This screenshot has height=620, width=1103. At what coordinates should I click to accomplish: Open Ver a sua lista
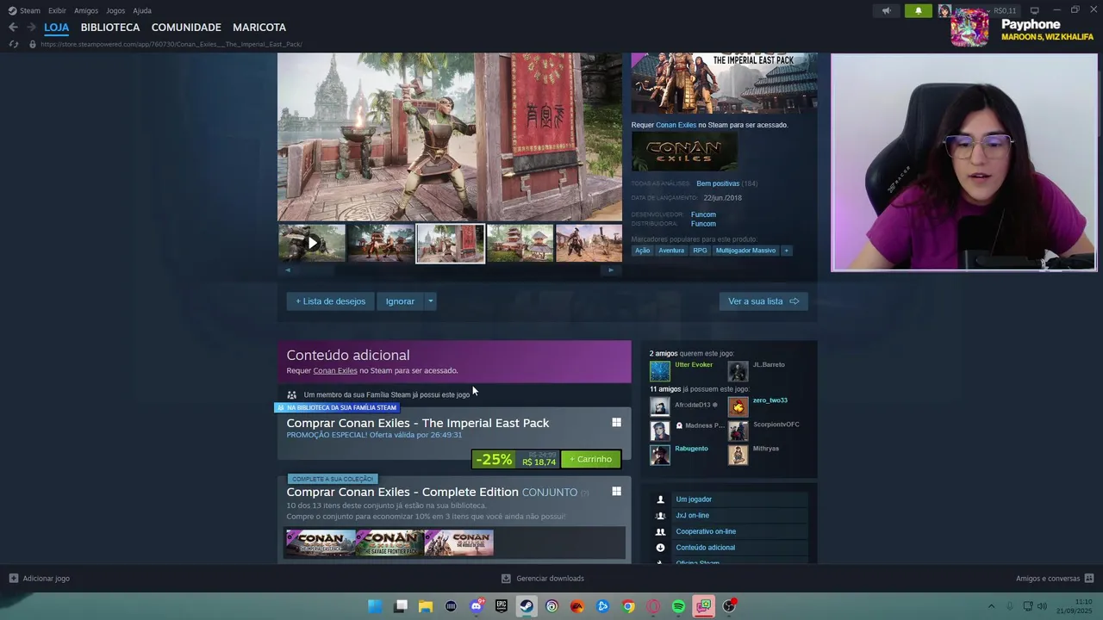pos(763,301)
